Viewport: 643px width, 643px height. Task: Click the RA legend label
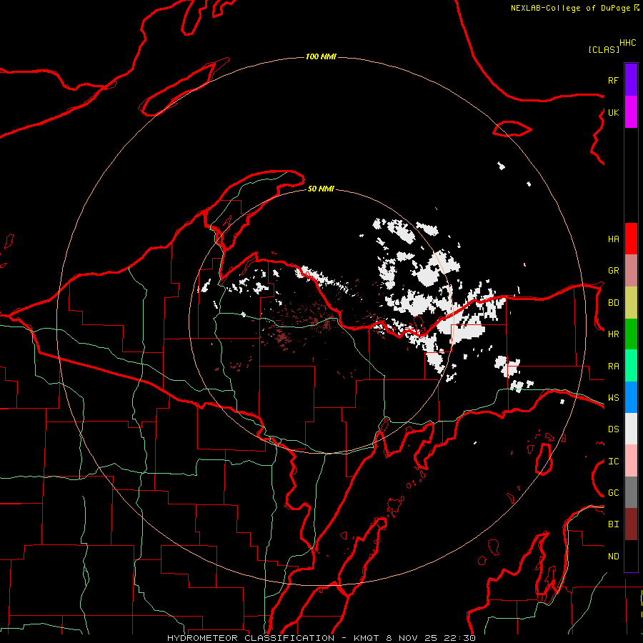coord(613,367)
